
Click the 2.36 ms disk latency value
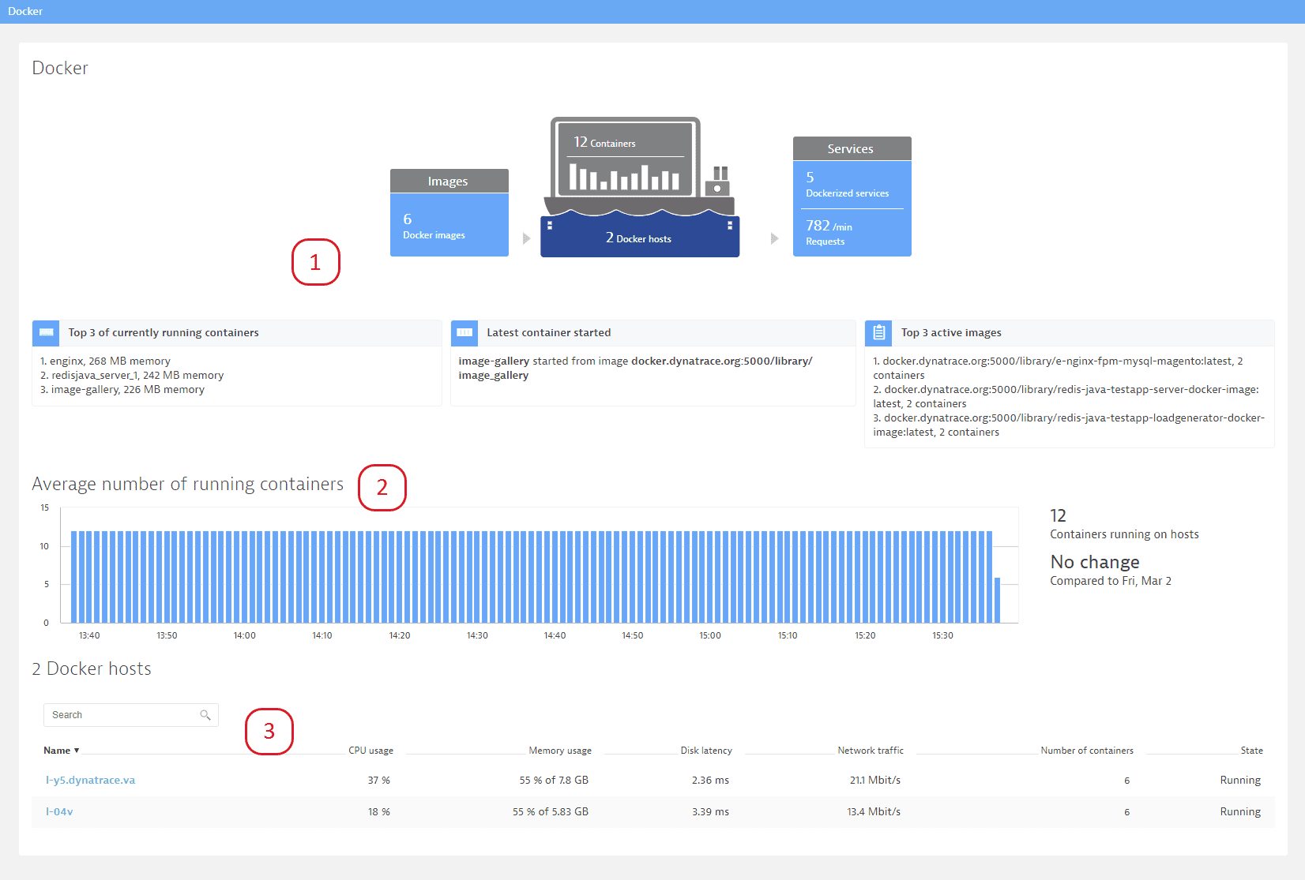710,780
